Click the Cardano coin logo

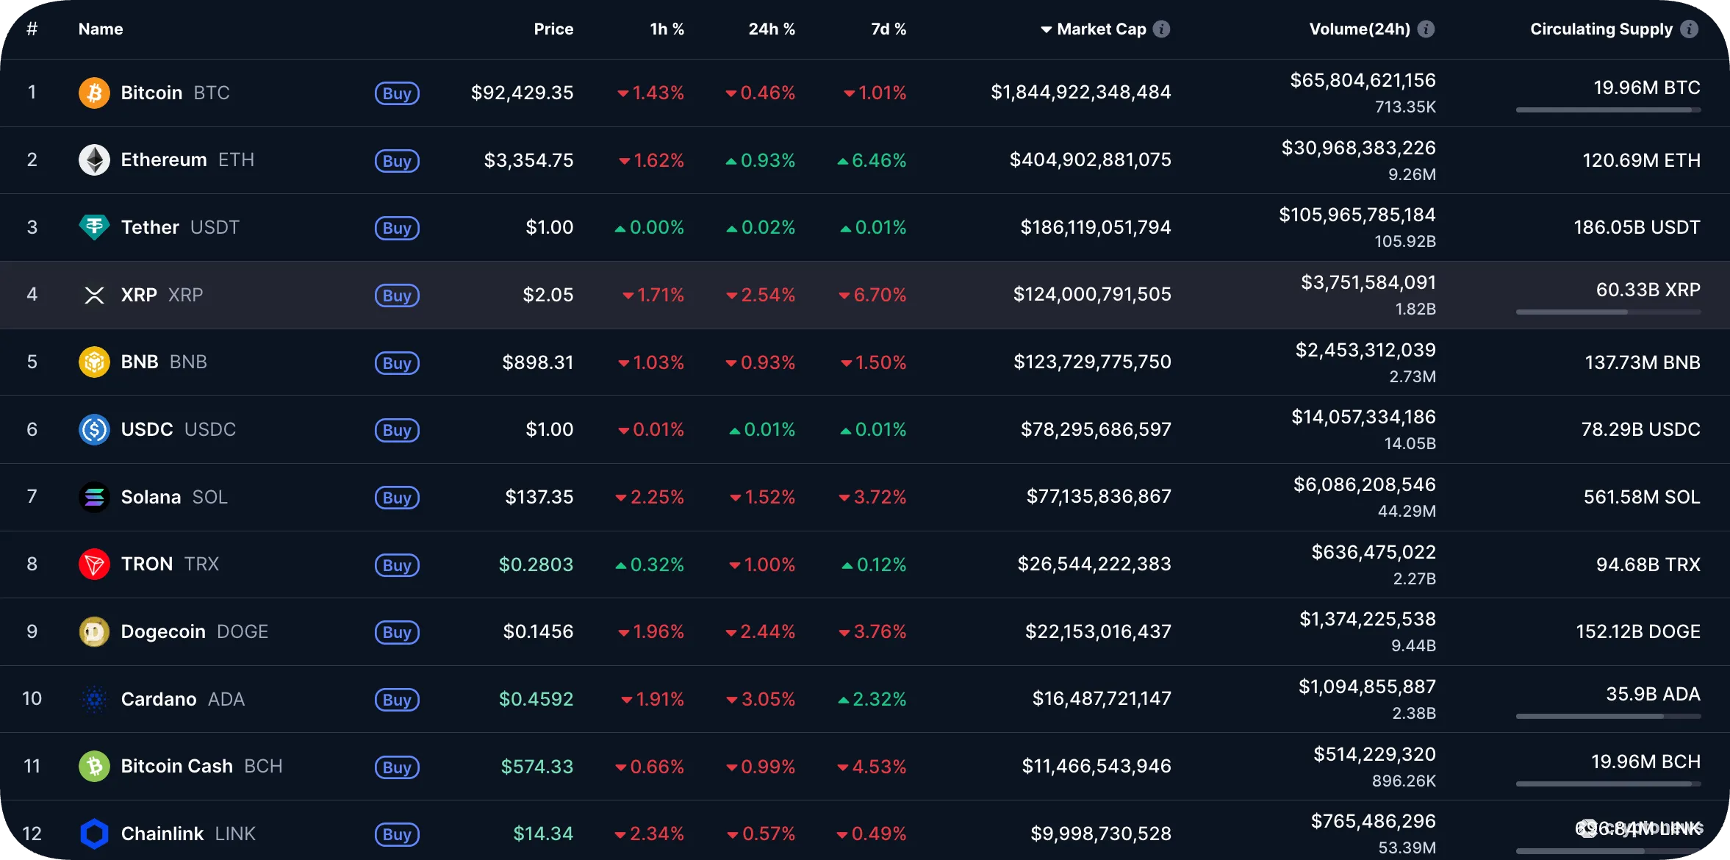pyautogui.click(x=94, y=699)
